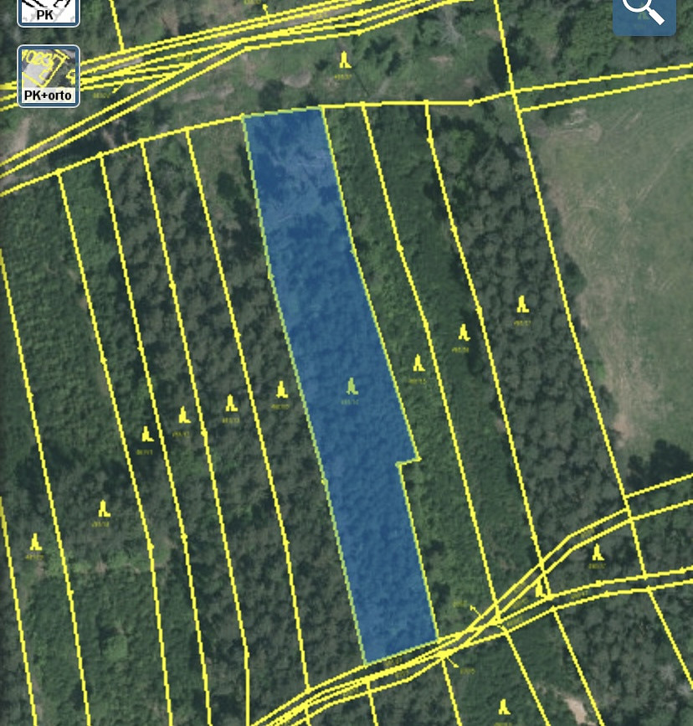The width and height of the screenshot is (693, 726).
Task: Click the leftmost parcel marker near the map edge
Action: [34, 542]
